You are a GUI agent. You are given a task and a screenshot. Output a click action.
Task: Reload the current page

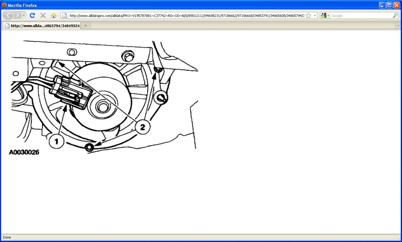pos(32,15)
